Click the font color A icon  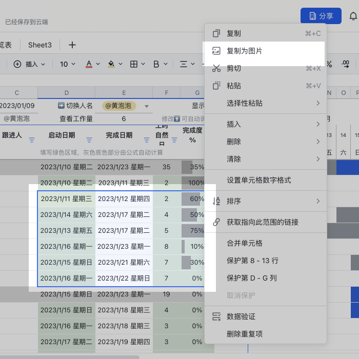pyautogui.click(x=89, y=64)
